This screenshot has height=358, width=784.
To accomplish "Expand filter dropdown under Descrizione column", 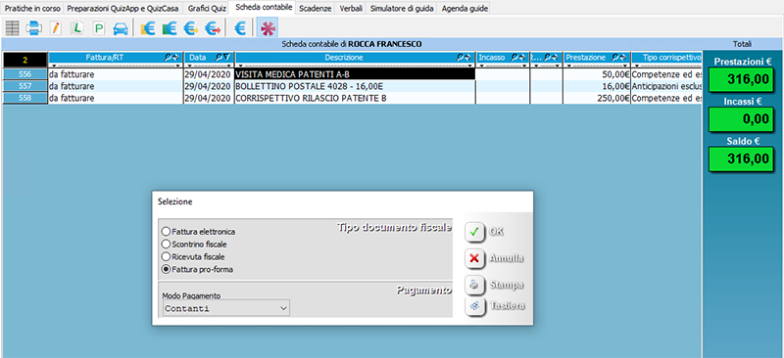I will point(355,66).
